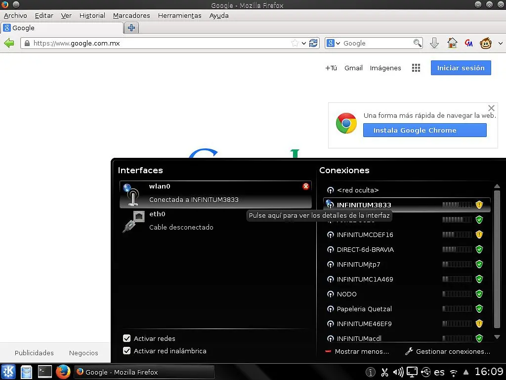Open the Ver menu
The height and width of the screenshot is (380, 506).
[66, 15]
